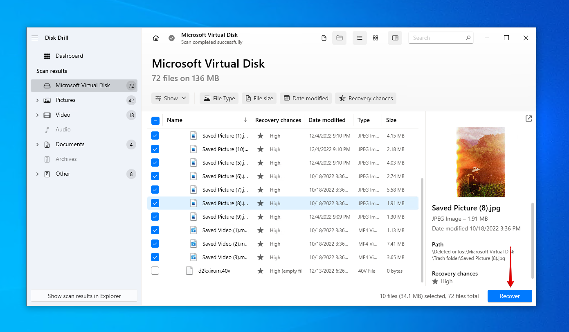Expand the Video category in sidebar
The height and width of the screenshot is (332, 569).
pos(37,115)
